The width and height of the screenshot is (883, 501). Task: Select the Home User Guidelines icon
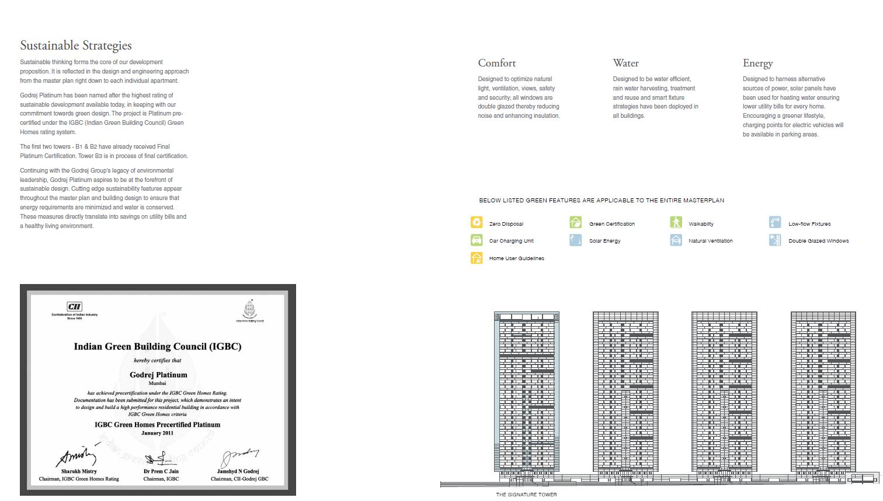click(477, 258)
